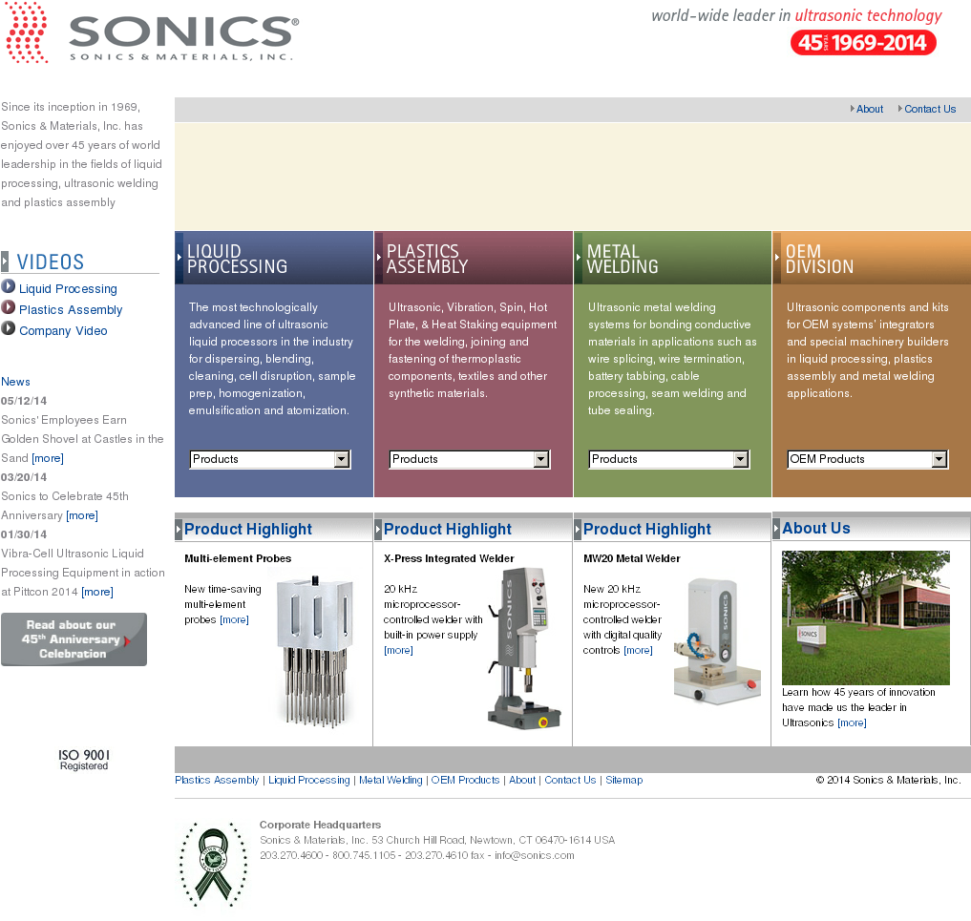
Task: Open the Metal Welding Products dropdown
Action: 668,459
